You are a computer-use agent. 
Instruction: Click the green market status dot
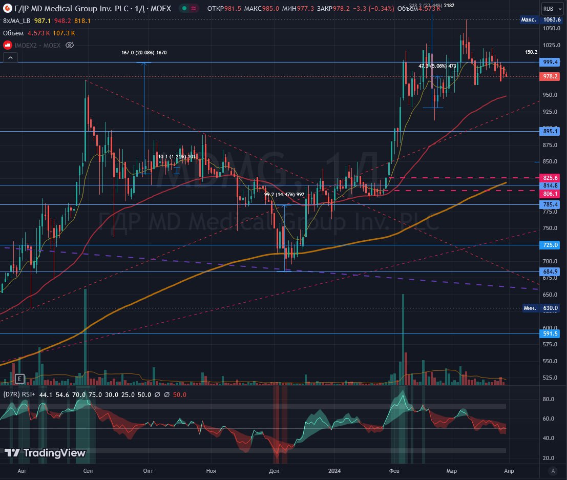(183, 9)
